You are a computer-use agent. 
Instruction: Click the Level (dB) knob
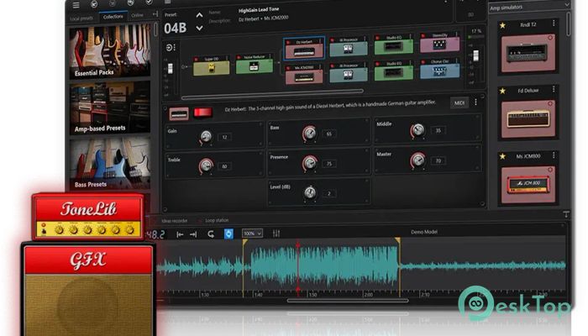[310, 192]
